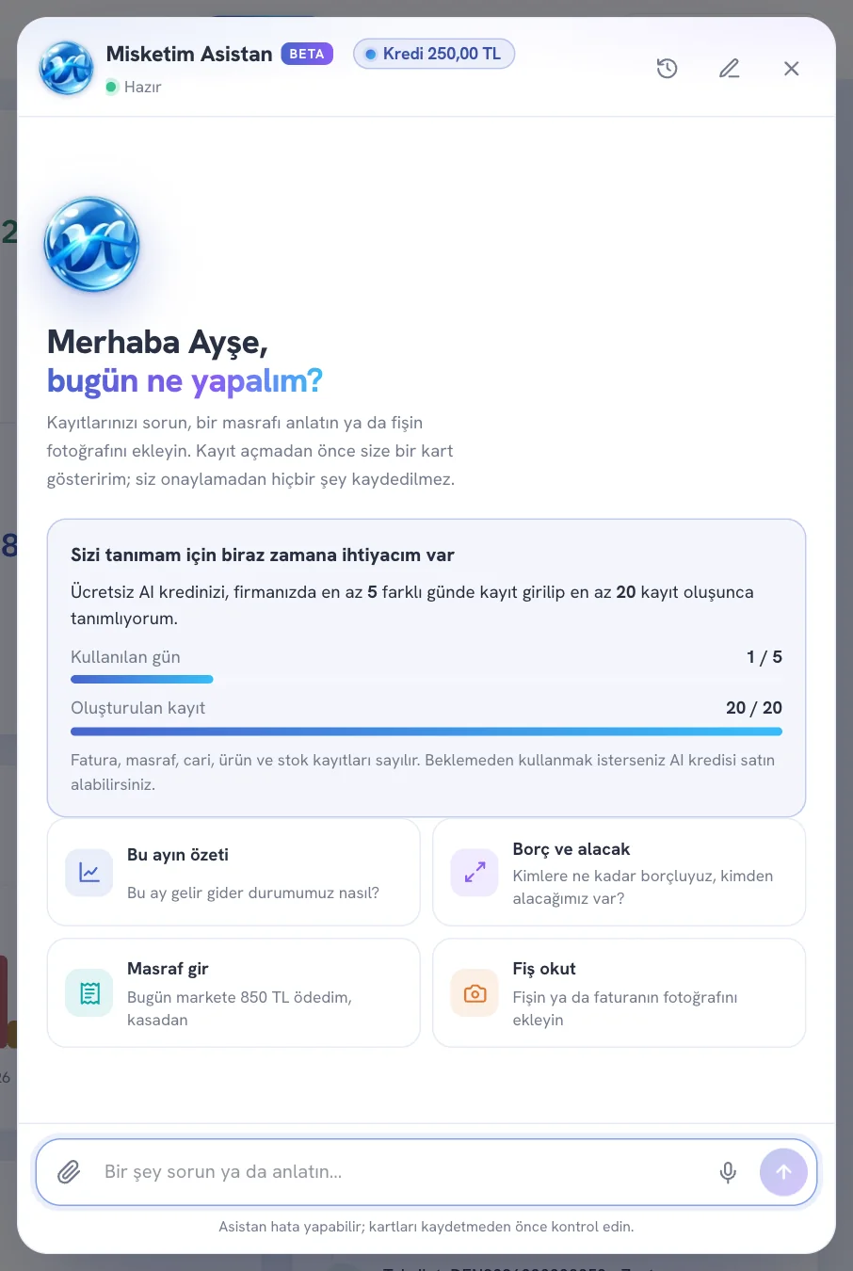Open the chat history clock icon

668,68
